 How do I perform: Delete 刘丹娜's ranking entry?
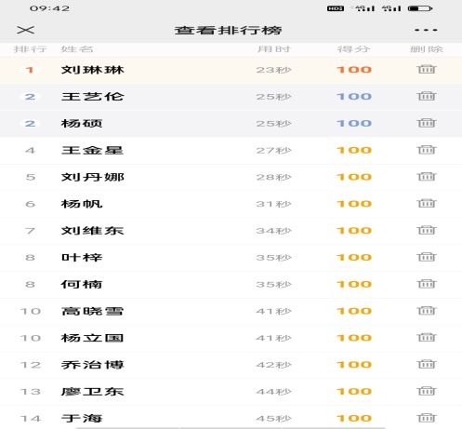coord(427,177)
